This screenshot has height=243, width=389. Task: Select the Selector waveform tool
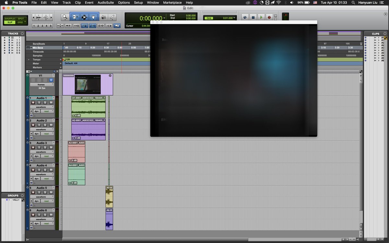point(84,17)
